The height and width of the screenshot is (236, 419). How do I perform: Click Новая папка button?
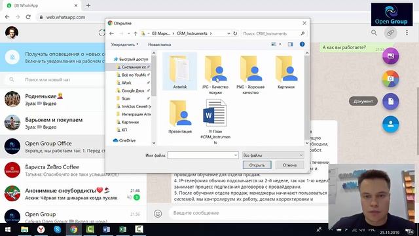[x=160, y=45]
